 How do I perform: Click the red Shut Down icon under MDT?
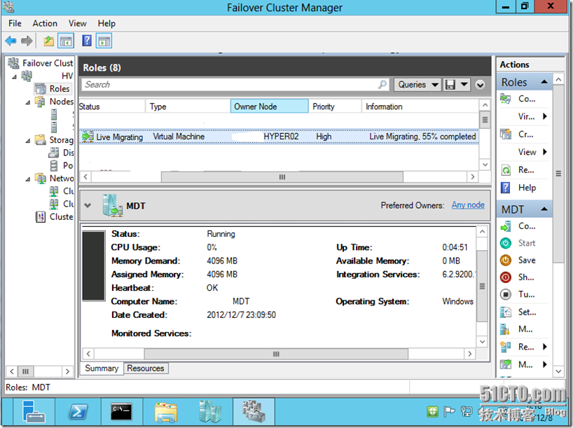click(505, 277)
